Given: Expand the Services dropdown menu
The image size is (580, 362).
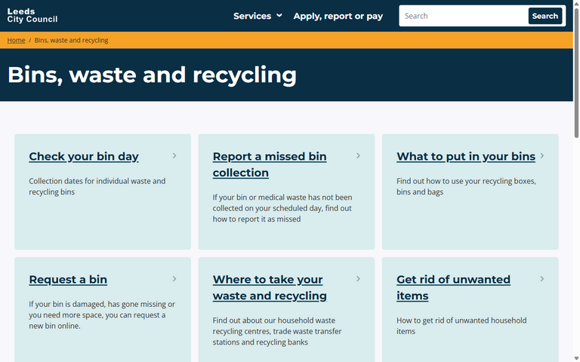Looking at the screenshot, I should click(x=252, y=16).
